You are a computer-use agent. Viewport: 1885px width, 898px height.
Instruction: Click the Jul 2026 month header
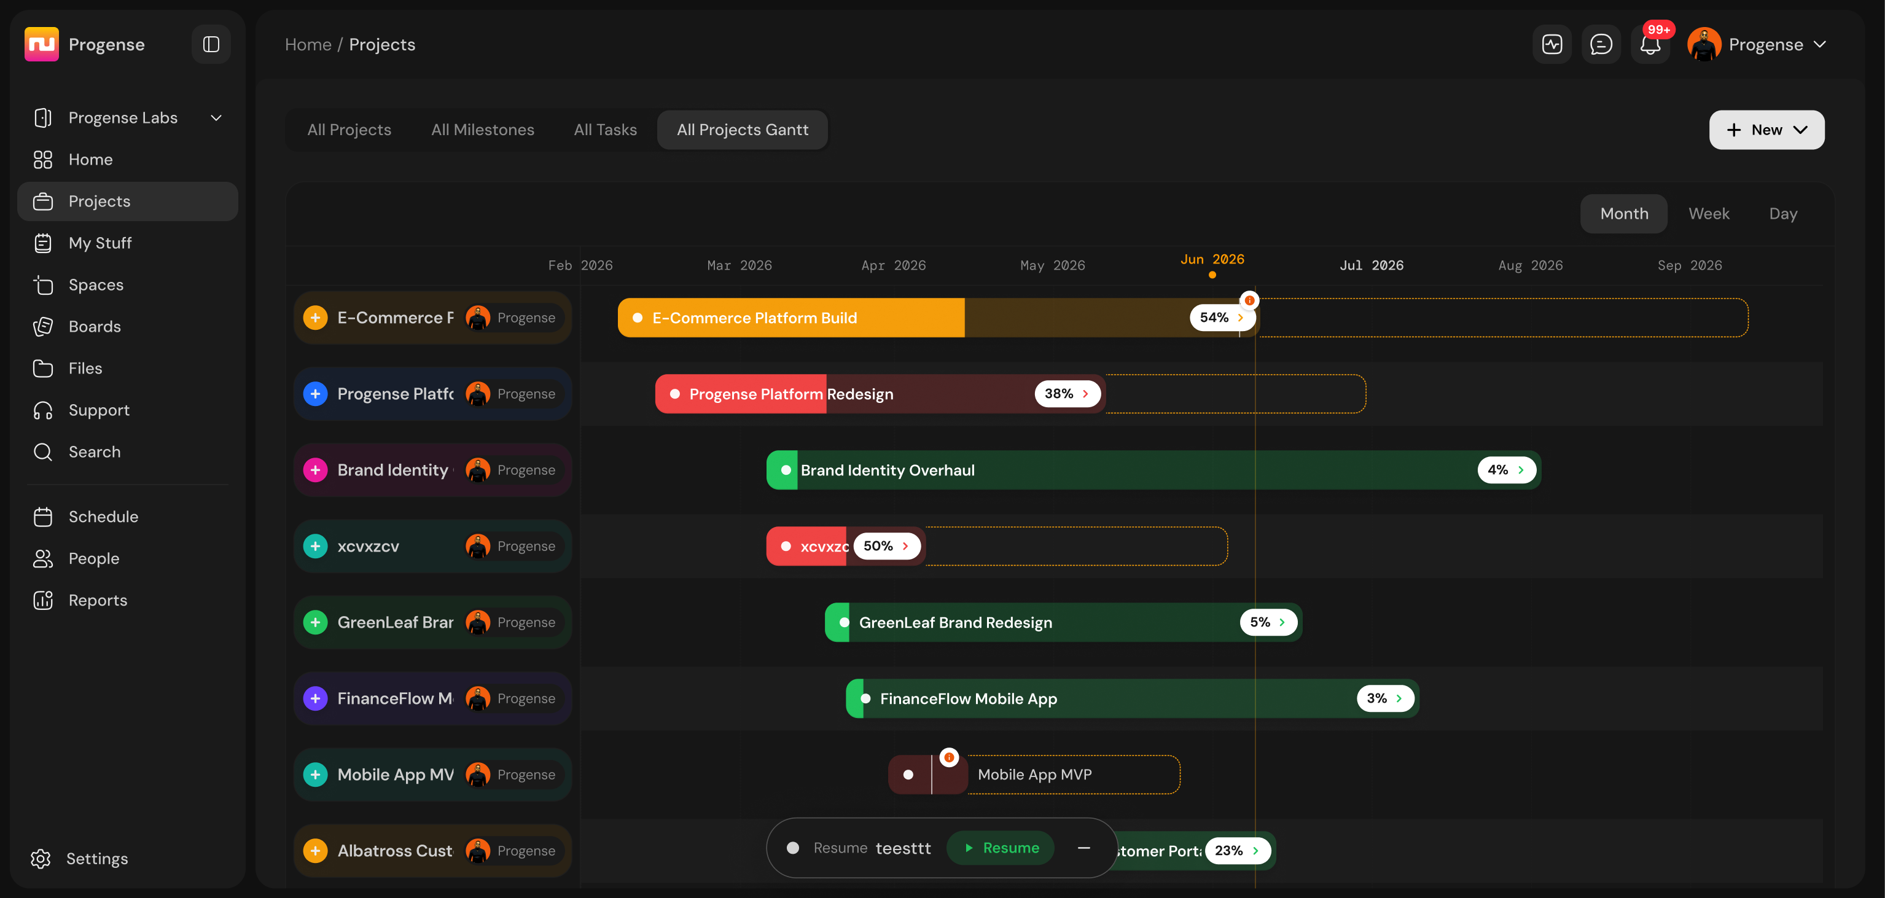[x=1372, y=266]
